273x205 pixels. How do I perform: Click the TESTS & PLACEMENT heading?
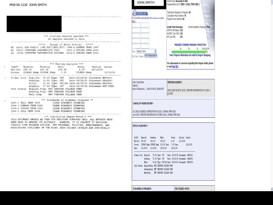140,126
